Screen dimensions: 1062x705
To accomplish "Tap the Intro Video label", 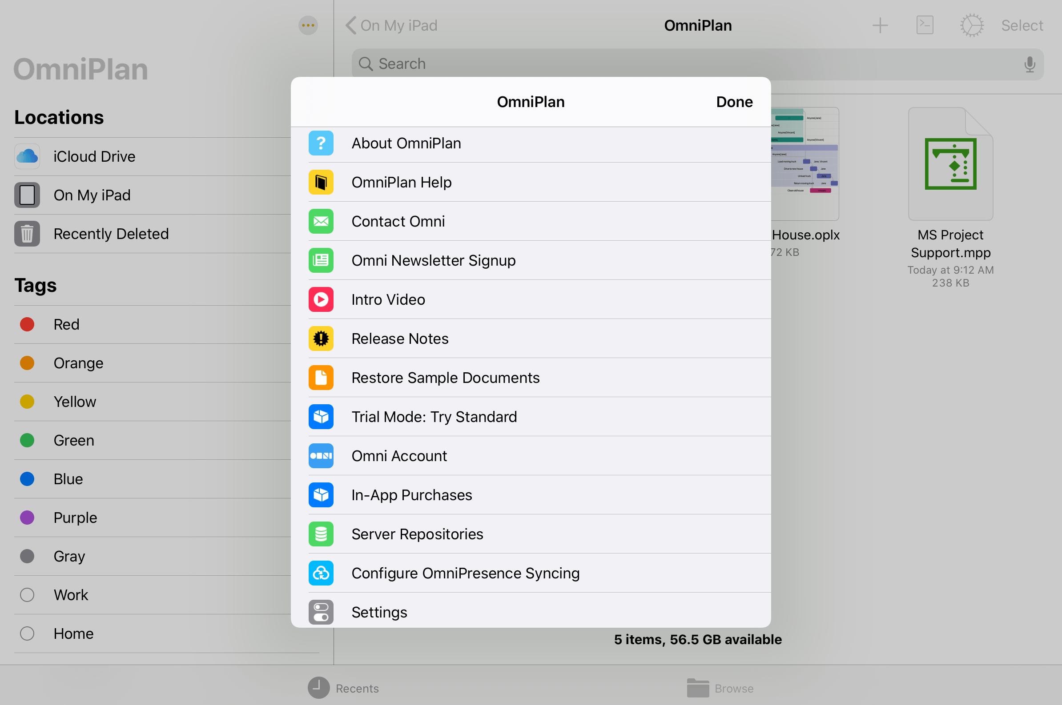I will coord(388,299).
